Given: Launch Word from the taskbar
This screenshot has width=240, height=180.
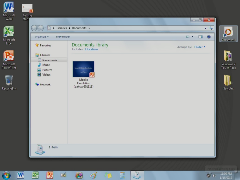Looking at the screenshot, I should coord(21,175).
